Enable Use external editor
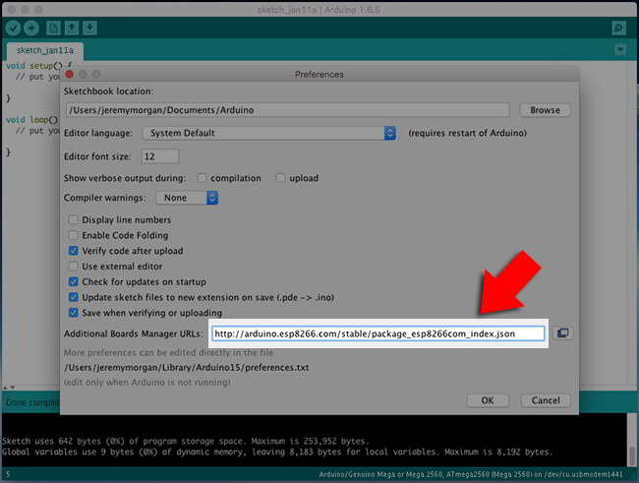 tap(74, 267)
